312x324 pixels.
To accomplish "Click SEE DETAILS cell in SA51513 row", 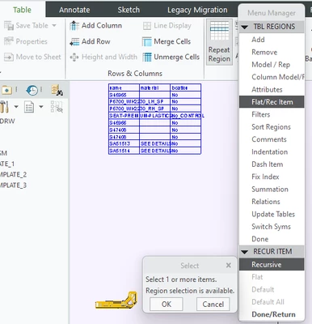I will pyautogui.click(x=155, y=143).
